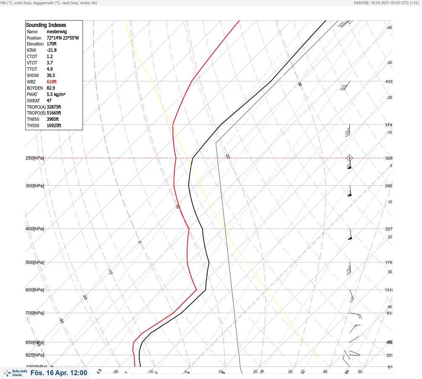422x379 pixels.
Task: Click the wind barb at 500 hPa
Action: click(349, 269)
